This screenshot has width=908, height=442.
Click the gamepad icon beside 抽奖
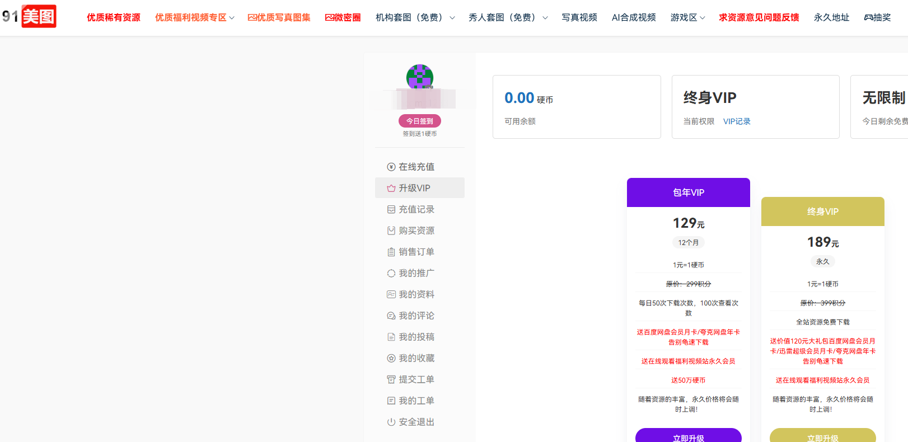pyautogui.click(x=868, y=17)
